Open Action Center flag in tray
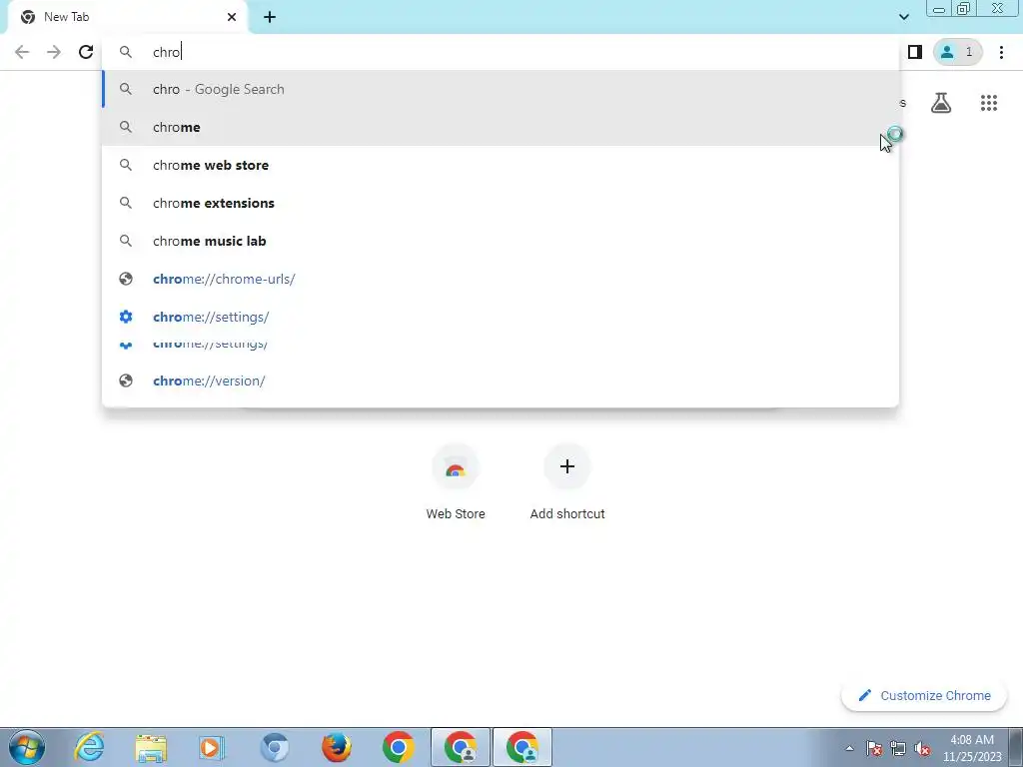 coord(874,748)
